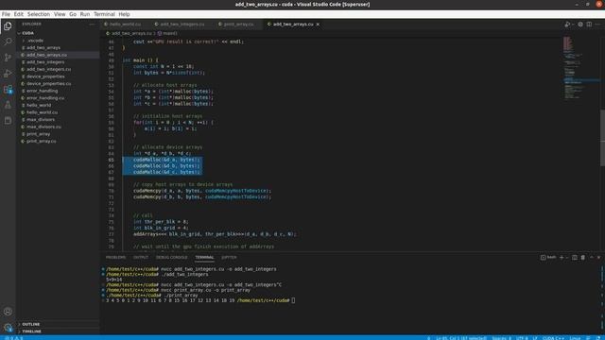Expand the OUTLINE section

31,324
